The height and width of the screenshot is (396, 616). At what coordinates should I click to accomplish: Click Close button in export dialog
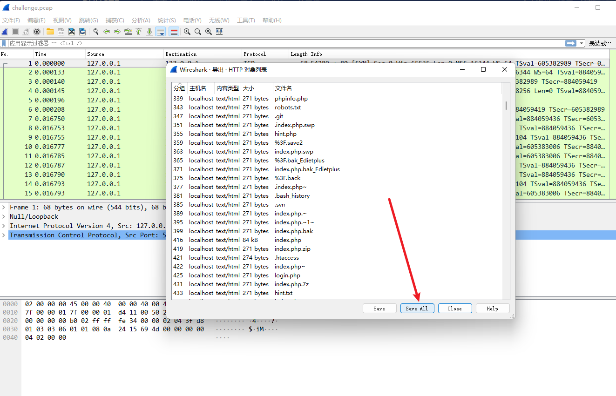[x=455, y=309]
